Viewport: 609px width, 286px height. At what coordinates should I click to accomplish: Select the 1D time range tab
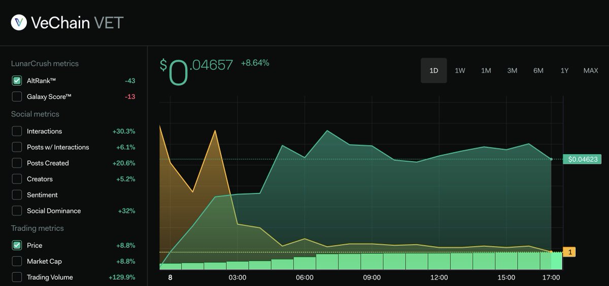click(434, 70)
